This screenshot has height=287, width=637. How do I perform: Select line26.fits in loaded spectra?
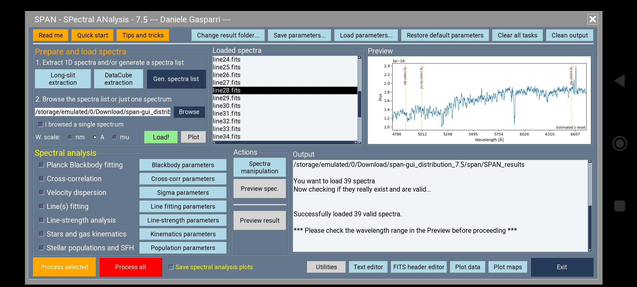coord(285,75)
